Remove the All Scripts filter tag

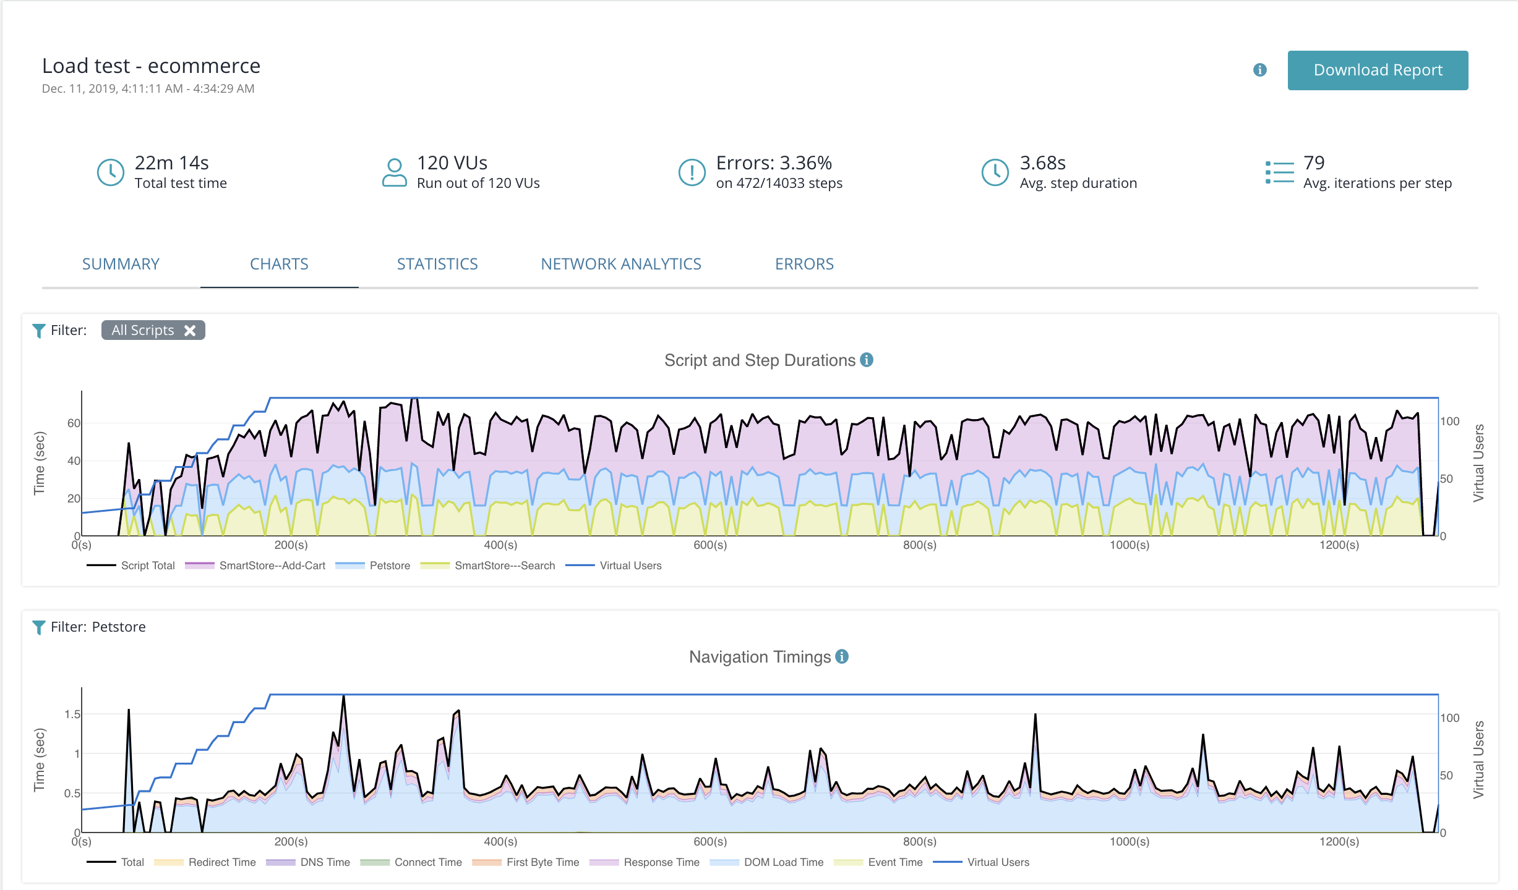point(190,331)
